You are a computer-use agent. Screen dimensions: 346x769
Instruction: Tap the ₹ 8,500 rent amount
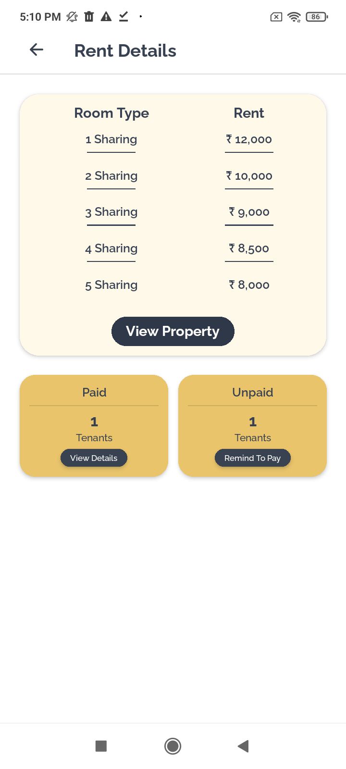249,248
